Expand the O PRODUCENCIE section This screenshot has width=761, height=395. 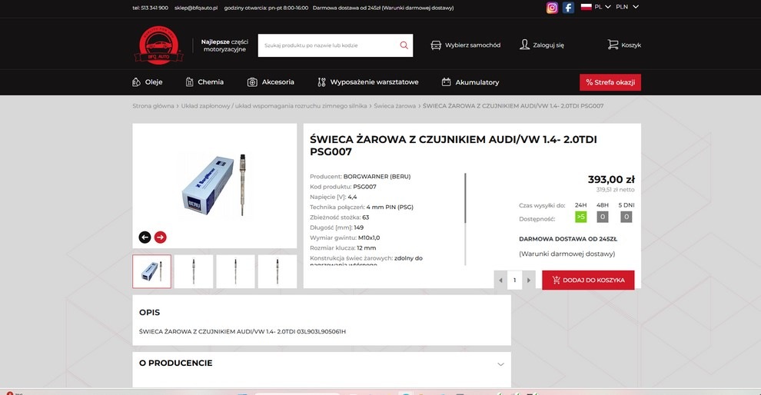[500, 364]
